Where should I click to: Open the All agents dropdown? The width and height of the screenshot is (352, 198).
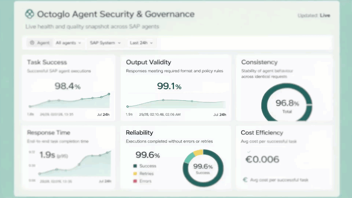[68, 43]
